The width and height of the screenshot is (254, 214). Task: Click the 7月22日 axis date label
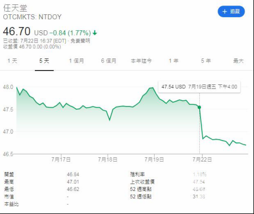[202, 159]
